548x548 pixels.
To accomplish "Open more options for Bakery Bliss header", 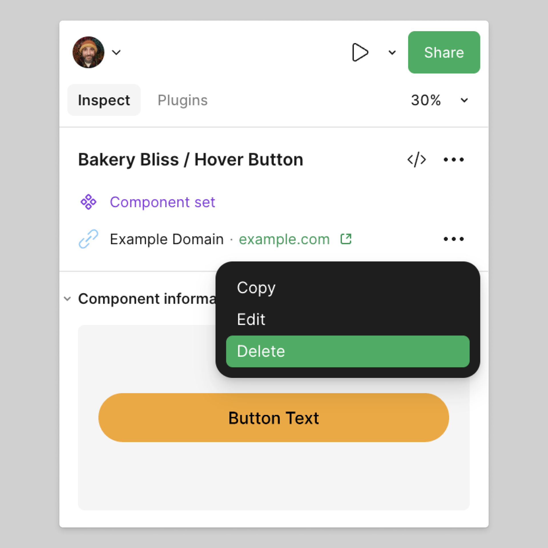I will tap(454, 160).
